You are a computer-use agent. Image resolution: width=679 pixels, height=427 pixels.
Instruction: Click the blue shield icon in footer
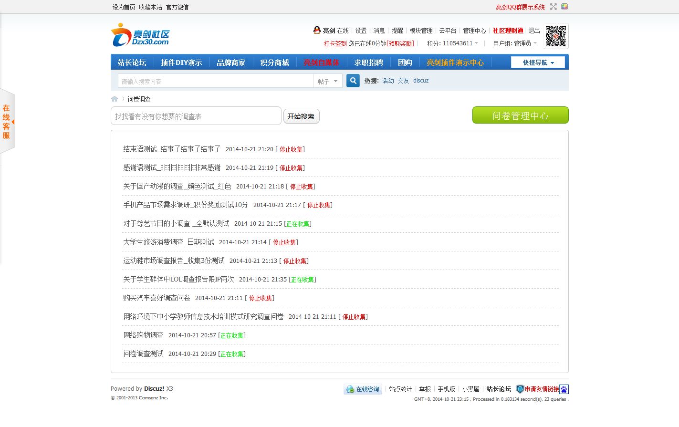click(x=520, y=389)
